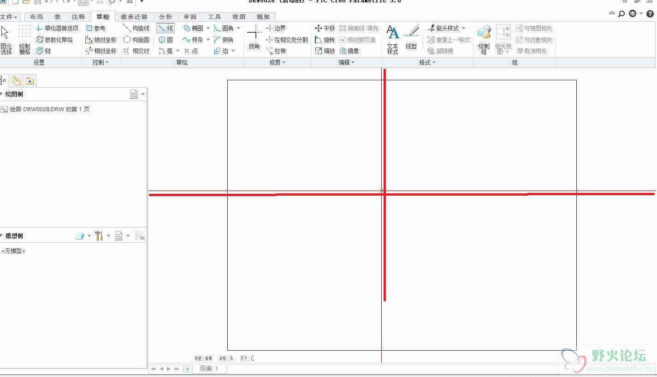Expand the 格式 format group panel
657x377 pixels.
point(427,62)
